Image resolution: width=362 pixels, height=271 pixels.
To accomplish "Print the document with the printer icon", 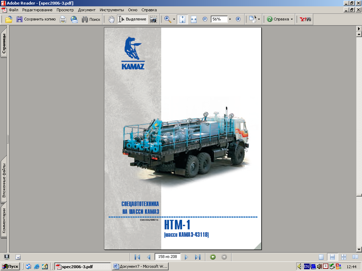I will [63, 19].
